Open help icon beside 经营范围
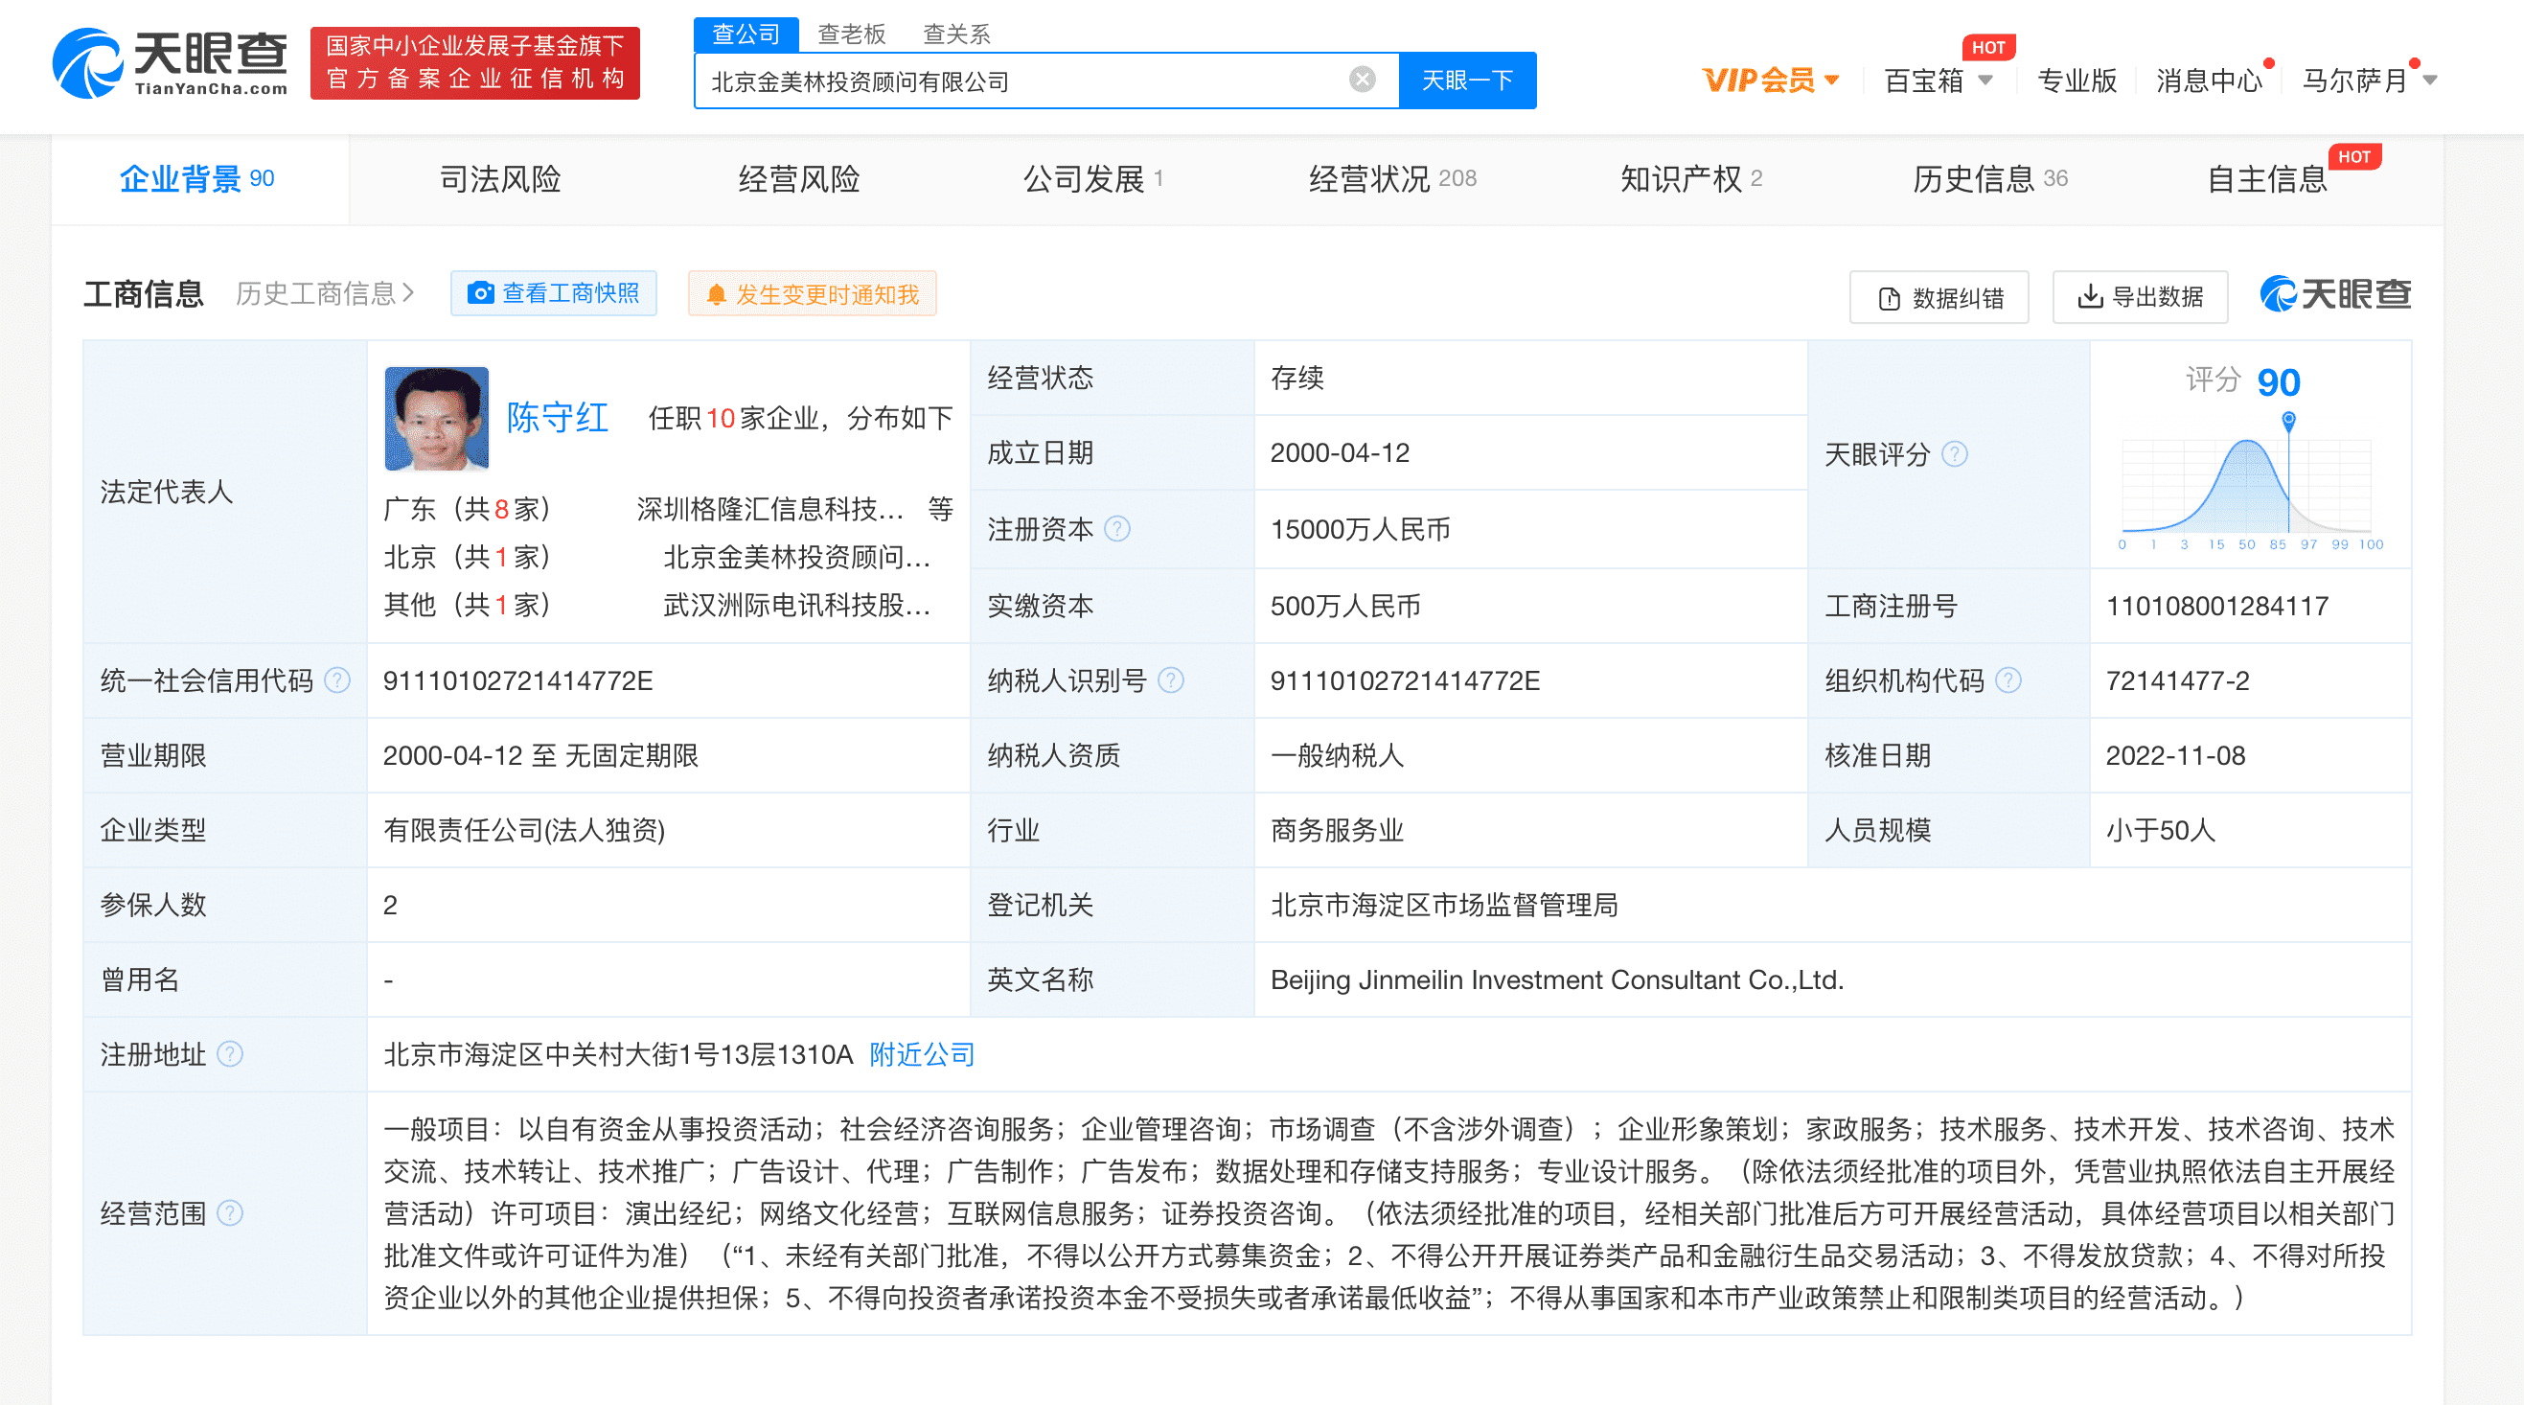2524x1405 pixels. [x=229, y=1213]
